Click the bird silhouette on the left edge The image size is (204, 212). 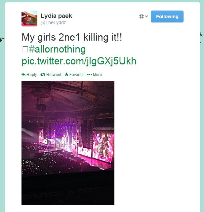pos(2,40)
